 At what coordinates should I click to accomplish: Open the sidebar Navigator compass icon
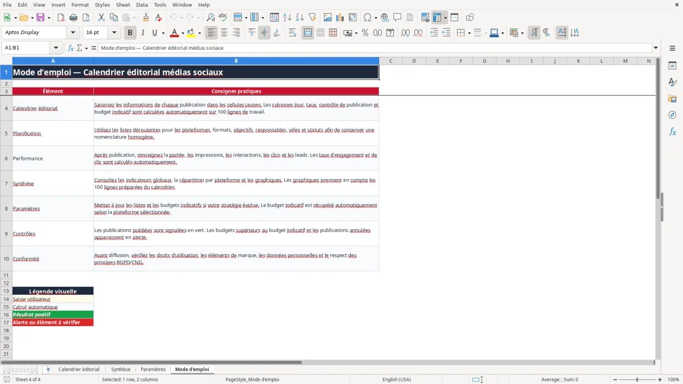pos(672,115)
